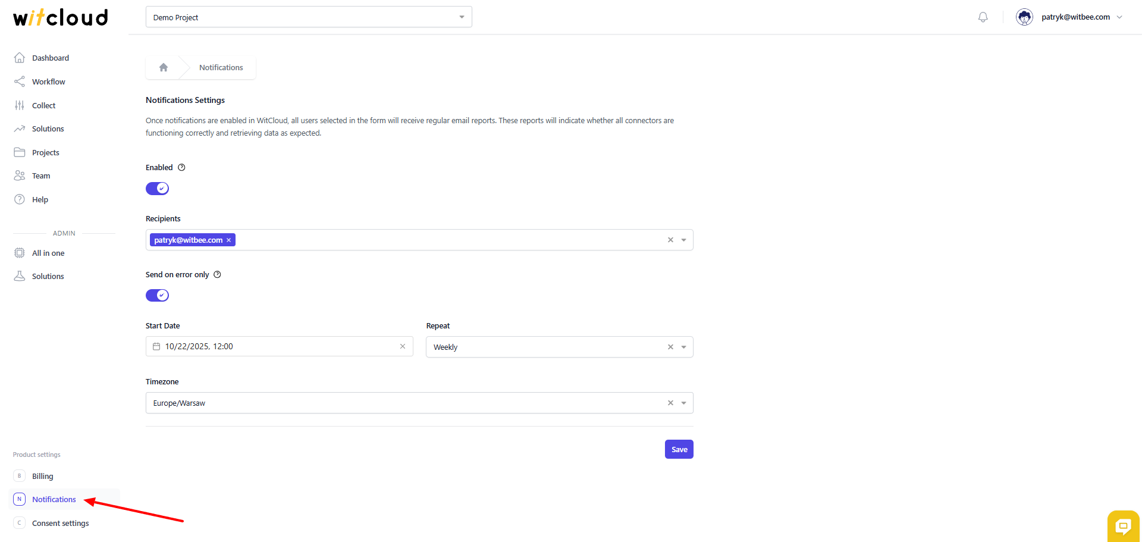This screenshot has width=1142, height=542.
Task: Open the Recipients dropdown arrow
Action: 684,240
